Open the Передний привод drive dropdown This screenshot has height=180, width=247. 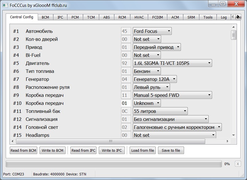coord(157,47)
